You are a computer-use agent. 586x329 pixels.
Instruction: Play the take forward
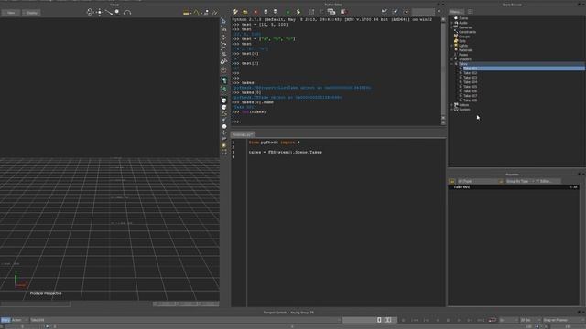click(459, 320)
